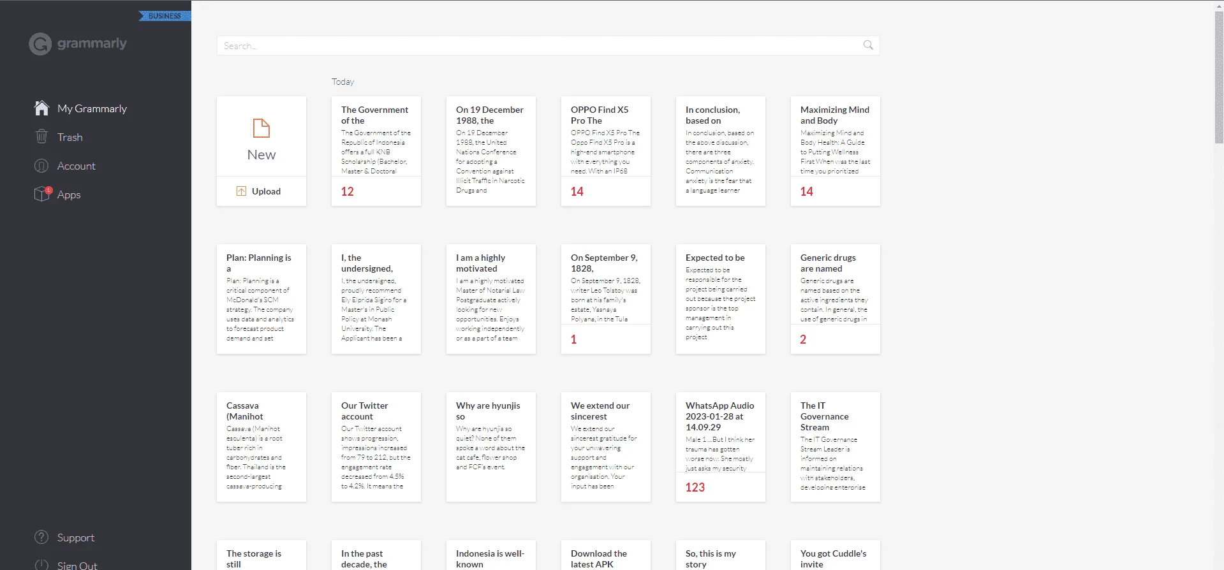Open 'Download the latest APK' document
The image size is (1224, 570).
606,555
